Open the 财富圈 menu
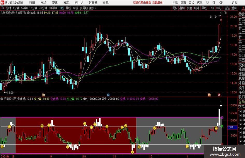245x158 pixels. [93, 3]
